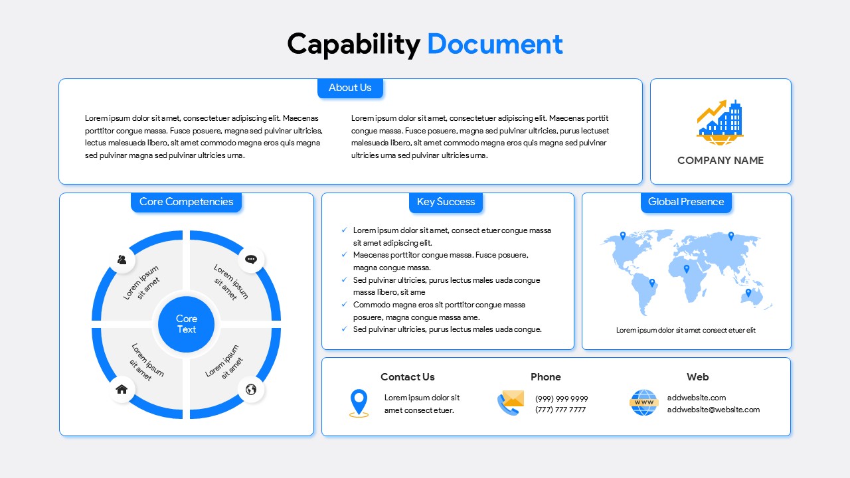Select the Global Presence label

click(x=686, y=202)
